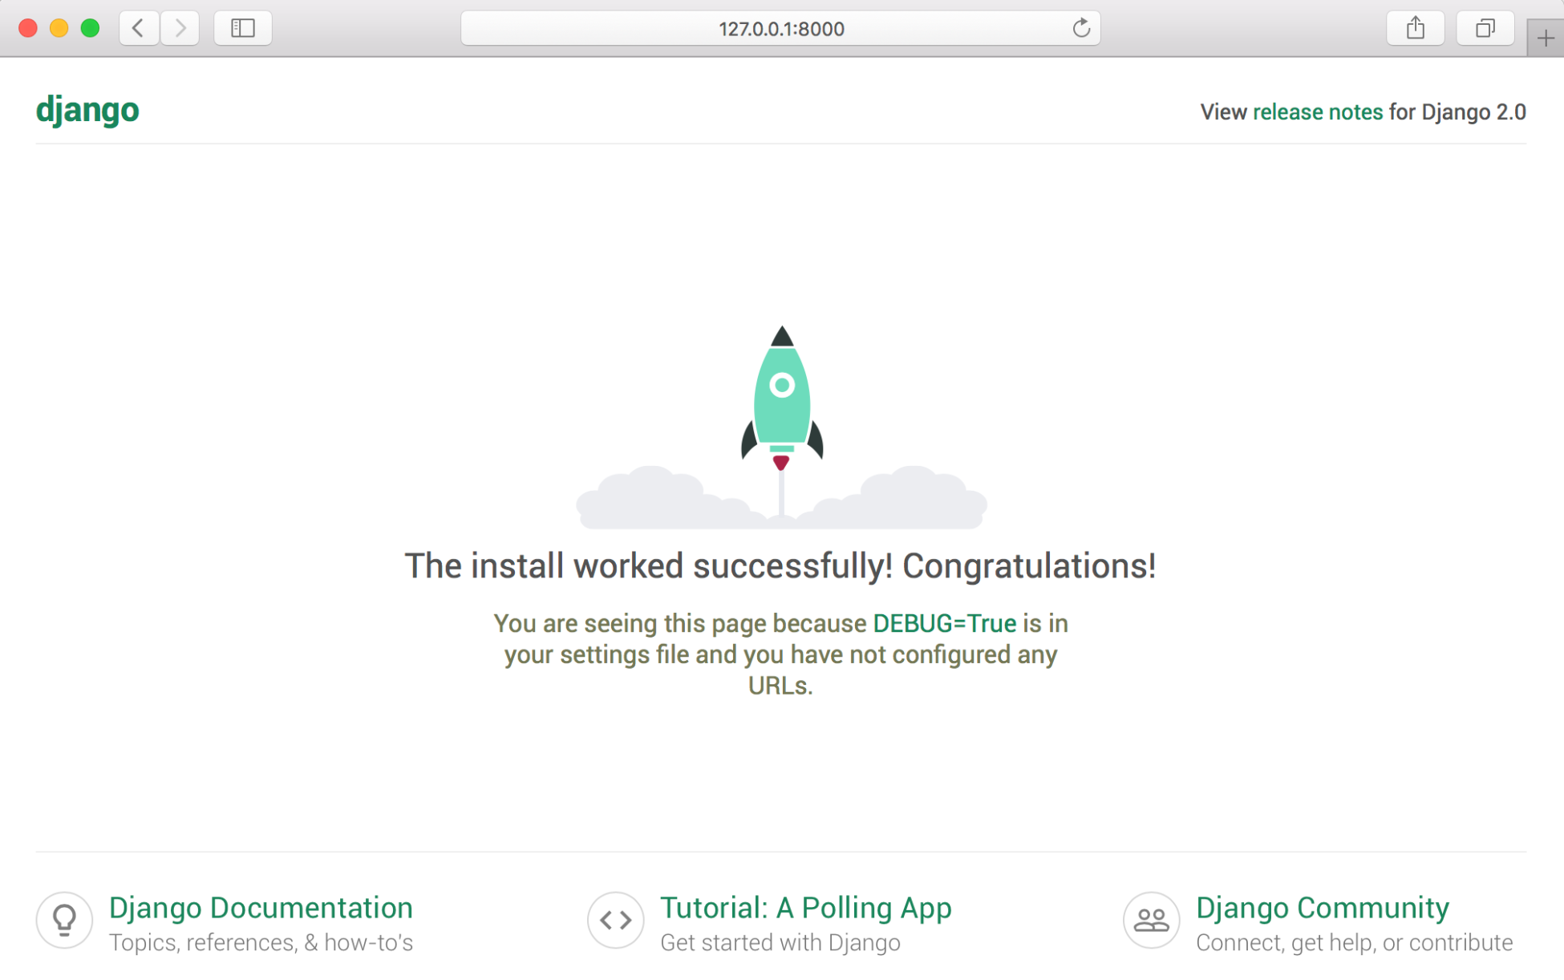Click 'Topics, references, & how-to's' text
This screenshot has height=980, width=1564.
pos(261,942)
